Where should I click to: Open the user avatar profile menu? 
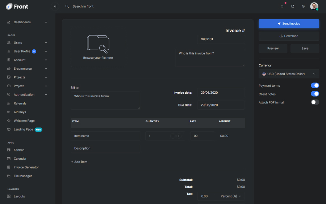coord(314,6)
